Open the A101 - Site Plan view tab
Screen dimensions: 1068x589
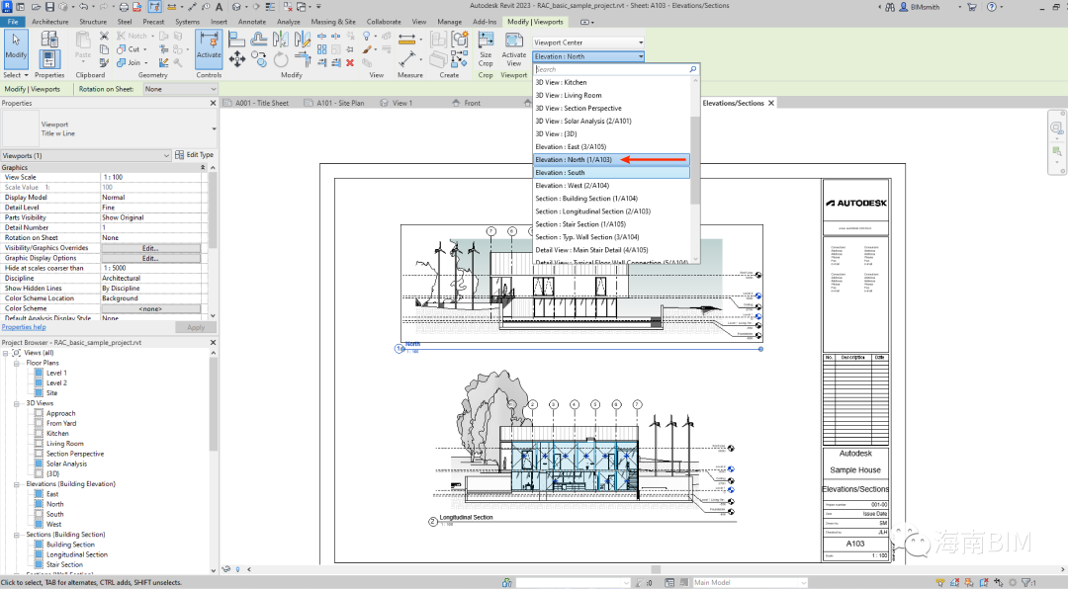pos(333,104)
